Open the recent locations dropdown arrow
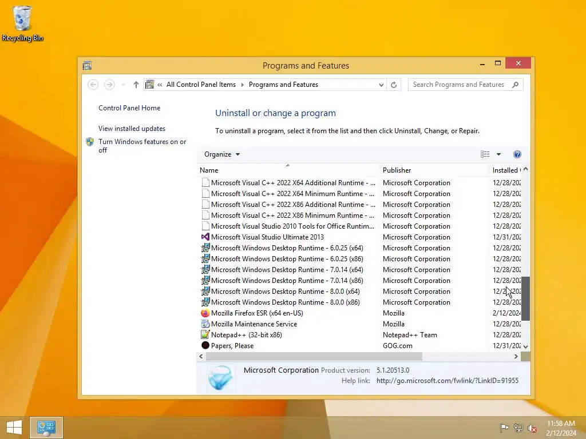Image resolution: width=586 pixels, height=439 pixels. click(123, 85)
